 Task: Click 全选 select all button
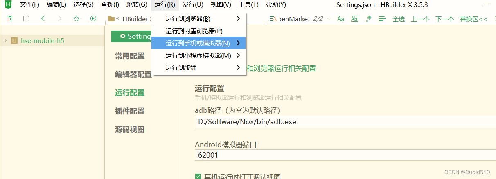coord(399,19)
